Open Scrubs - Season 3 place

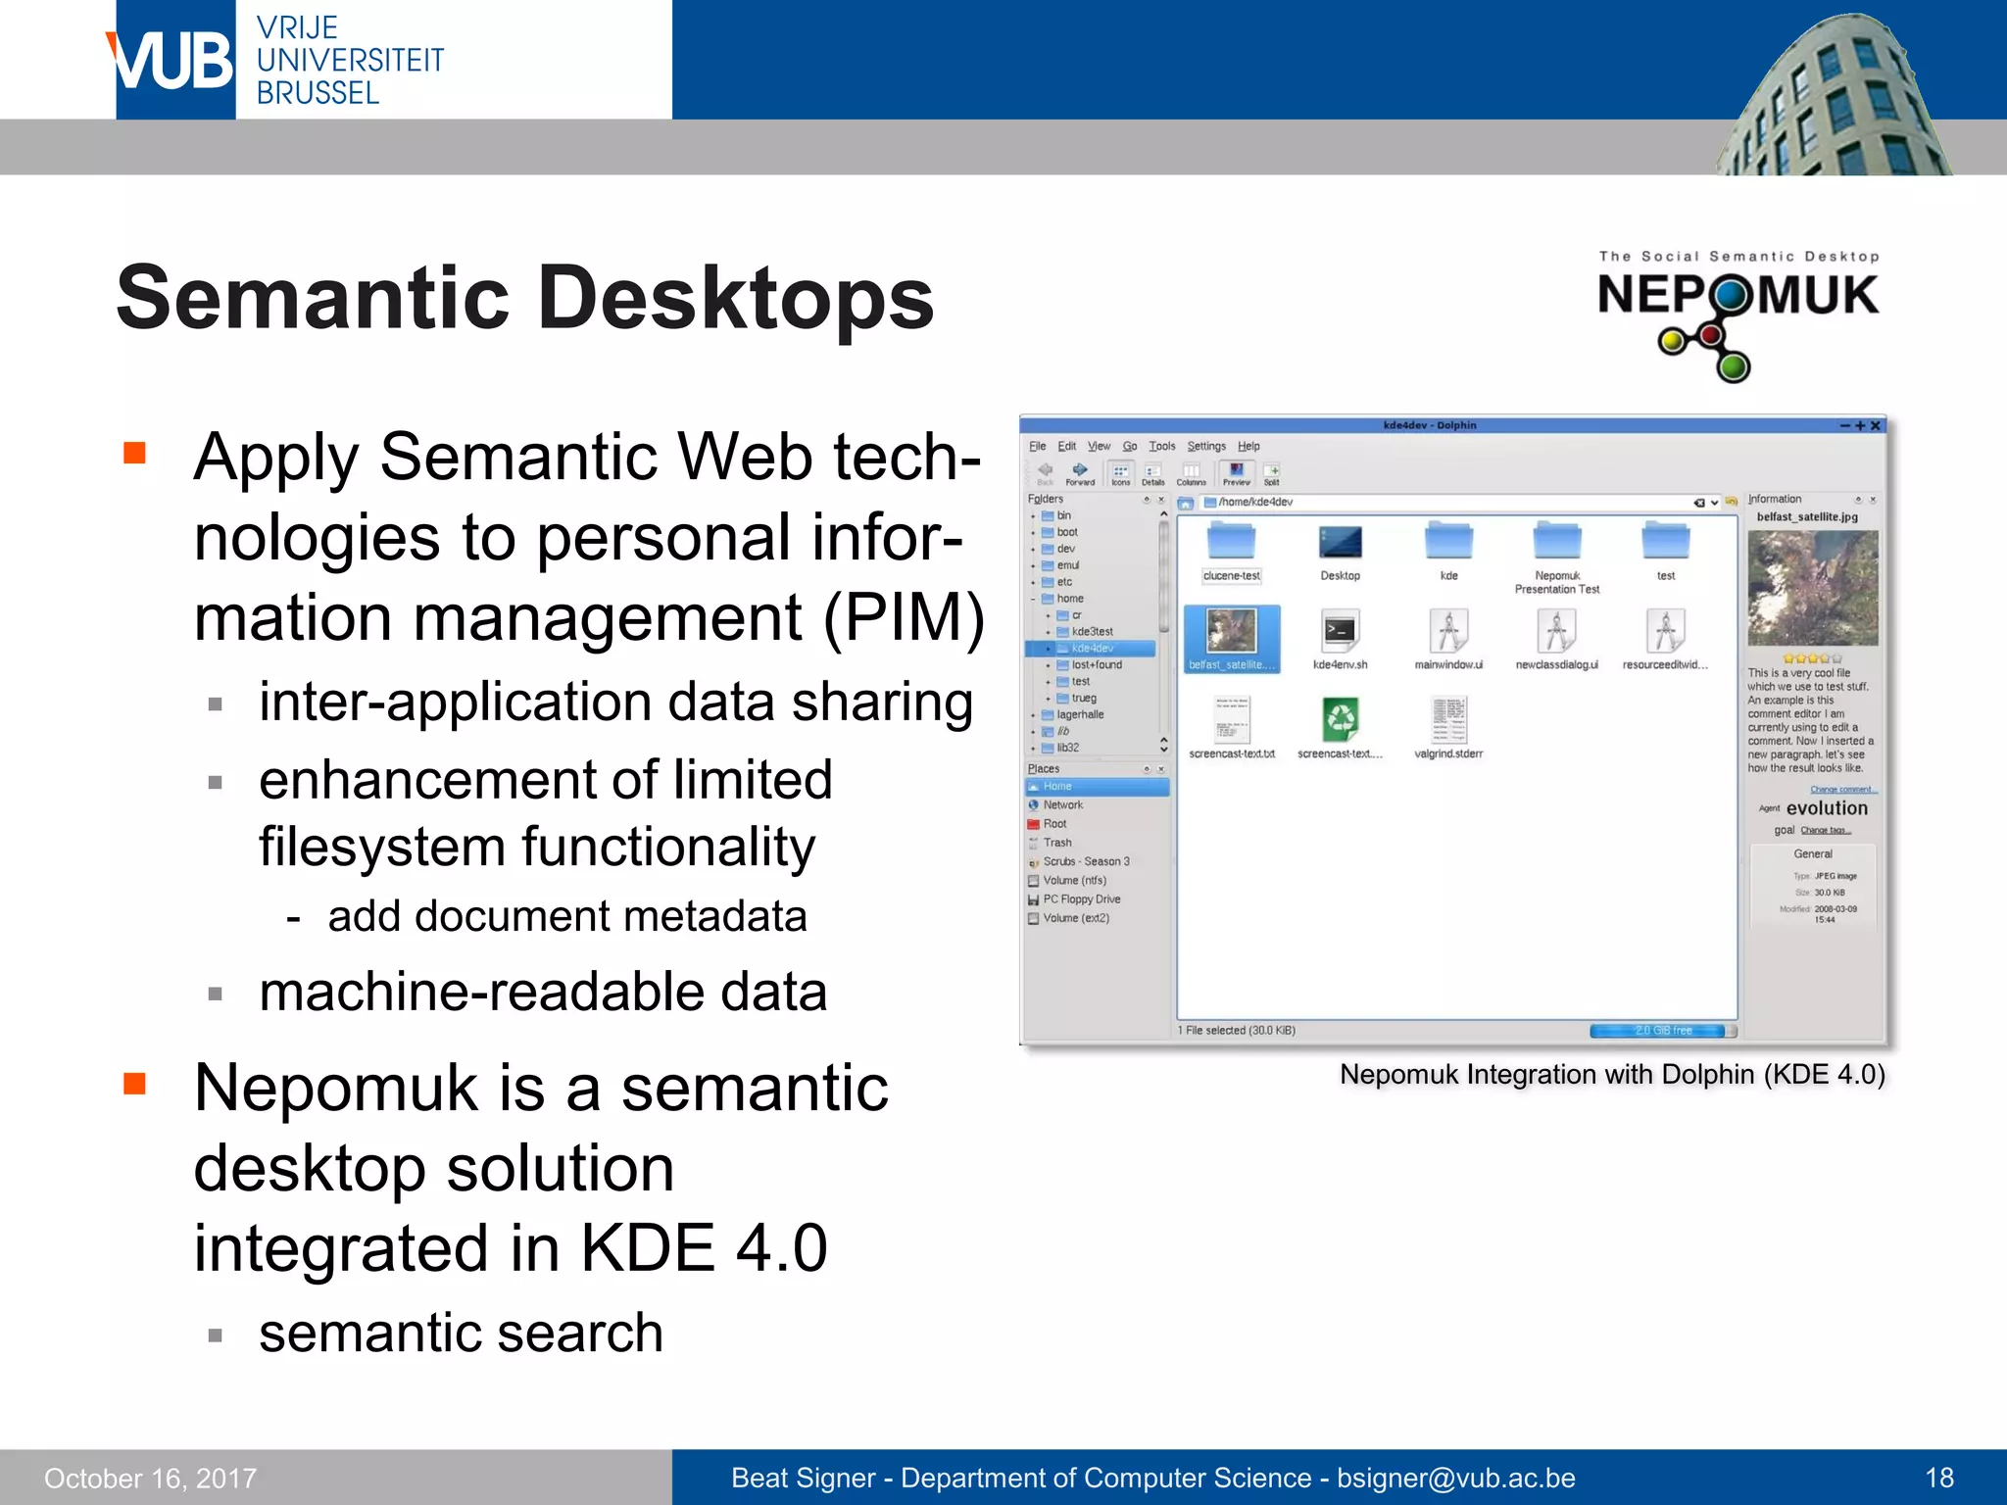1079,862
